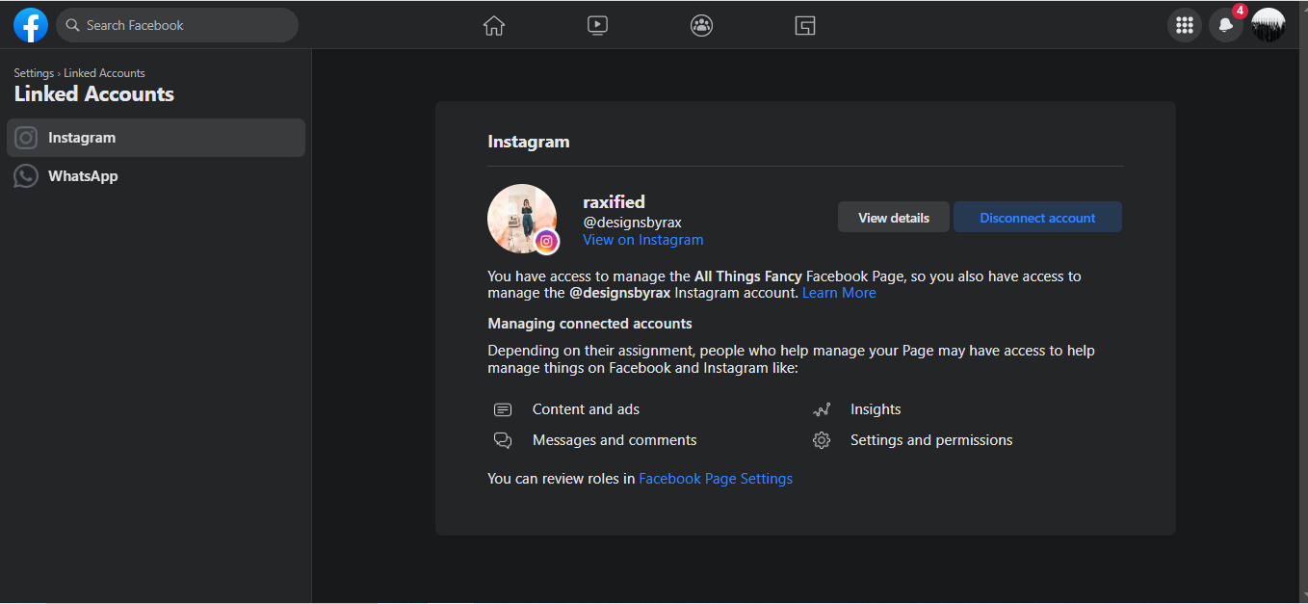Click the search magnifier icon
The image size is (1308, 604).
point(73,25)
